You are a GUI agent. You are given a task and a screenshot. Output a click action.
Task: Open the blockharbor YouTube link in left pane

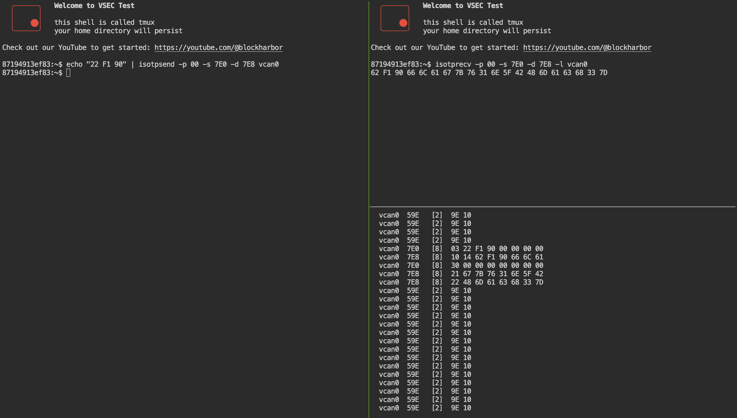click(219, 48)
